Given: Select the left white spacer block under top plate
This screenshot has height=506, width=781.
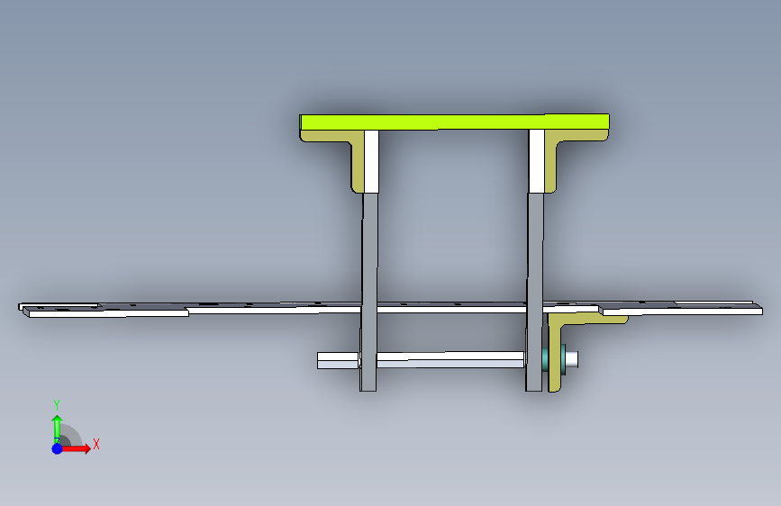Looking at the screenshot, I should tap(371, 161).
